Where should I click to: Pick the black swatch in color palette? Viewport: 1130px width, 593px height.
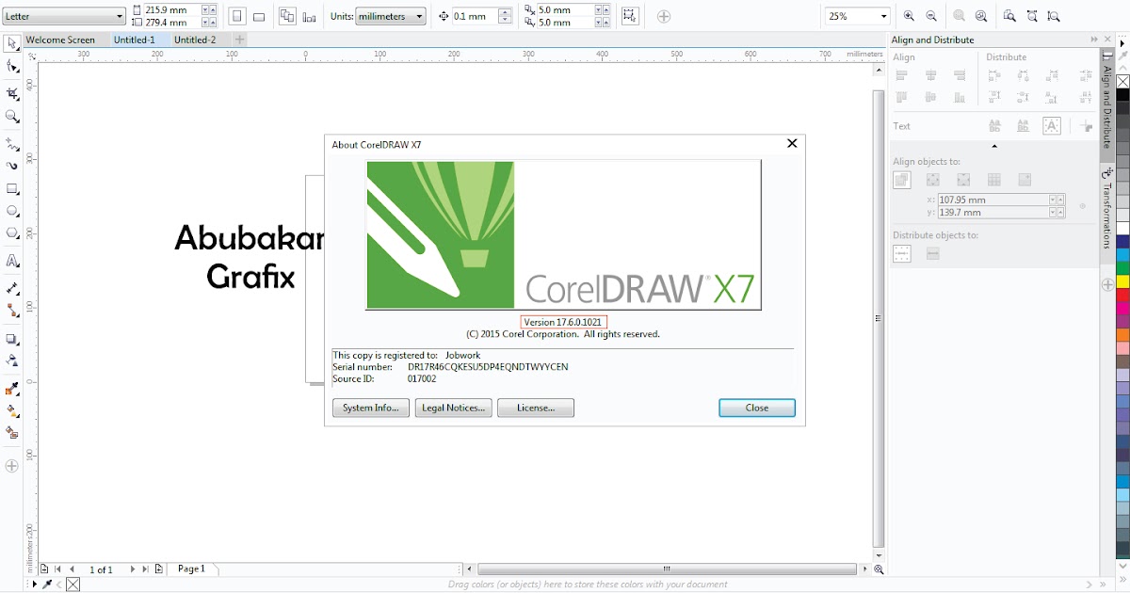(1122, 95)
